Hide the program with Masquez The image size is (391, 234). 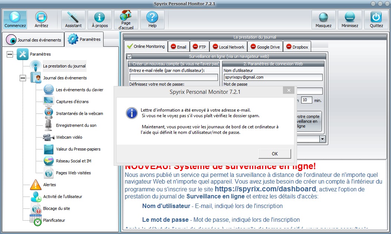323,19
